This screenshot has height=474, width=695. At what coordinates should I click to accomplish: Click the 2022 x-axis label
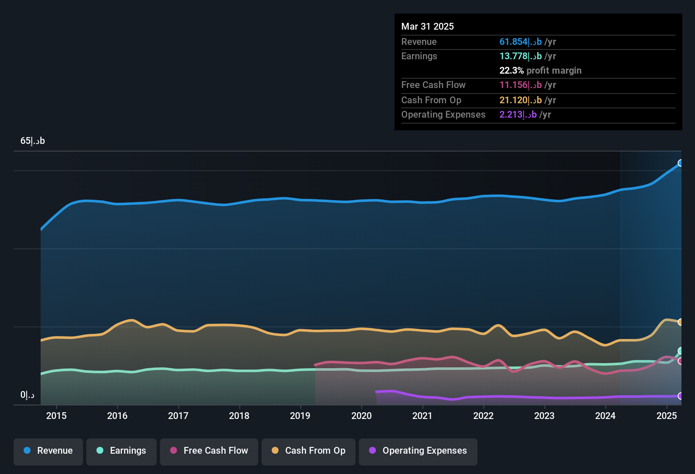(483, 416)
